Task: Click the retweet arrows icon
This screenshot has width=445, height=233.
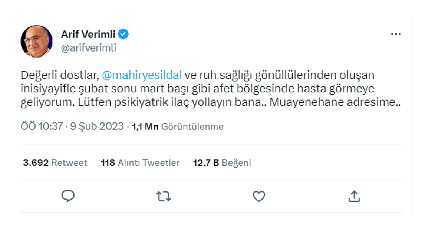Action: pyautogui.click(x=163, y=196)
